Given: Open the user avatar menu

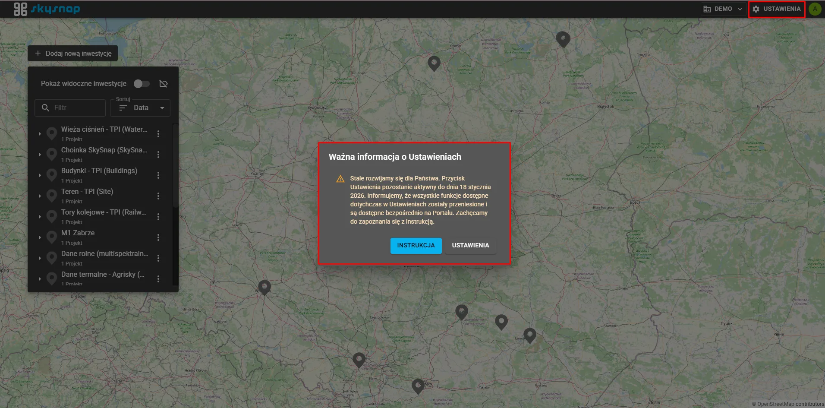Looking at the screenshot, I should point(815,9).
